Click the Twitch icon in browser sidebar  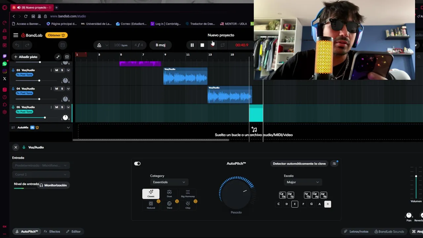(5, 57)
